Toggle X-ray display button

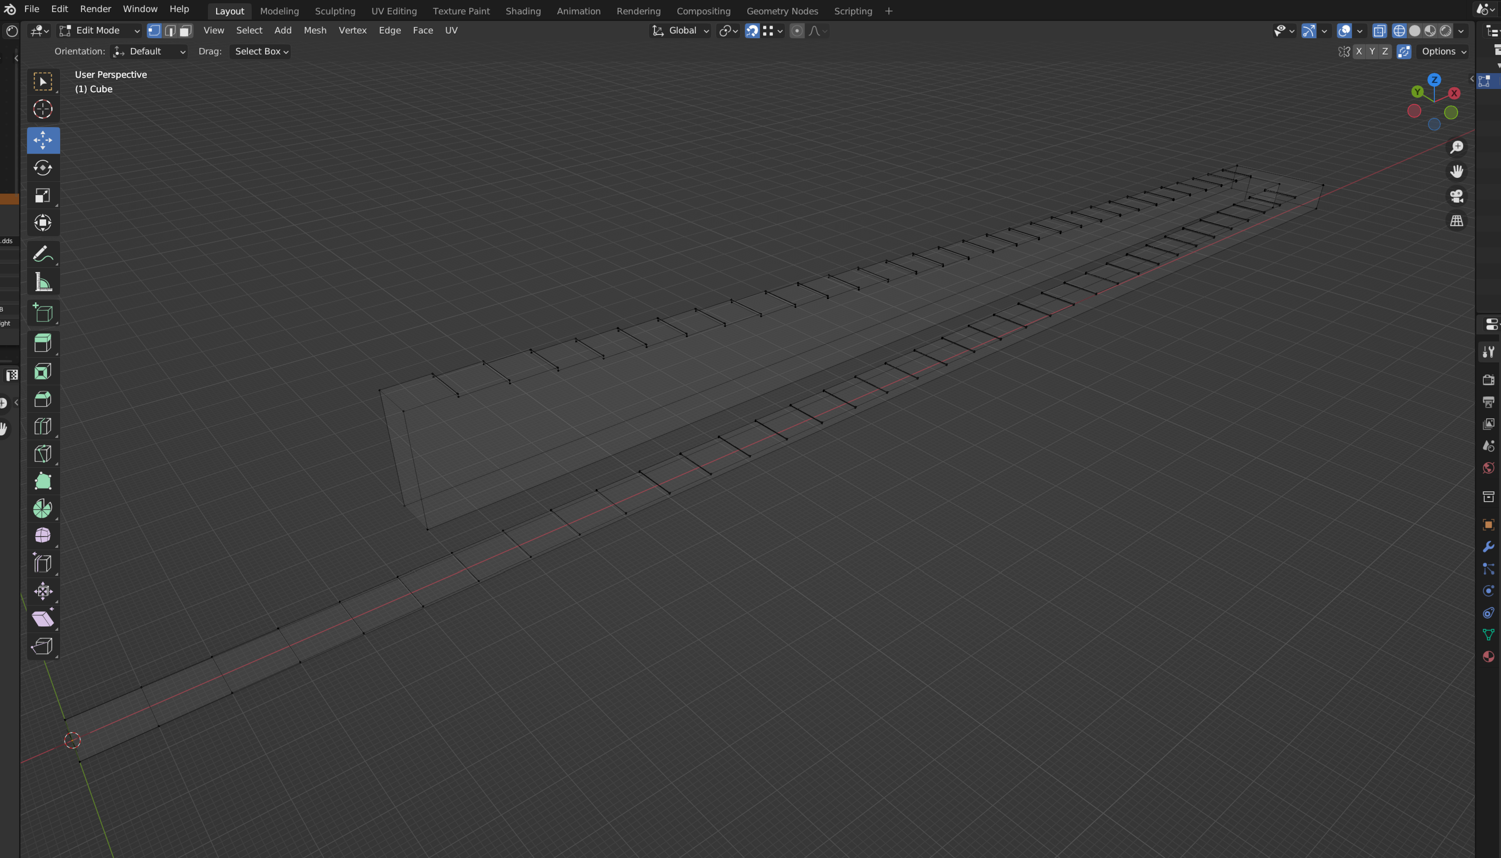[x=1379, y=31]
